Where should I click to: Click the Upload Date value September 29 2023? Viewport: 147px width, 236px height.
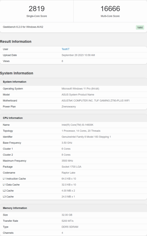78,55
